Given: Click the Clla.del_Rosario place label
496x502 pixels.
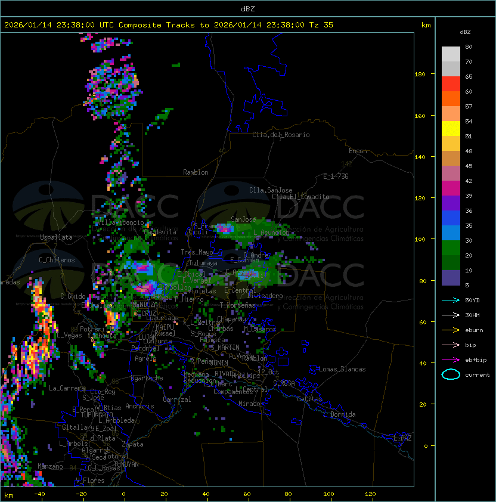Looking at the screenshot, I should point(281,135).
